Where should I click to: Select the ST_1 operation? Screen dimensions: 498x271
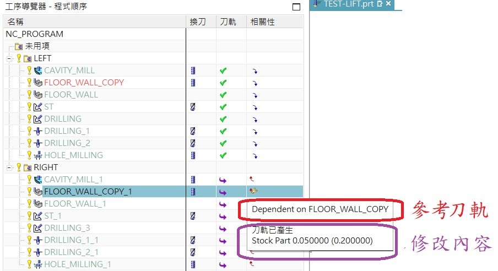53,216
